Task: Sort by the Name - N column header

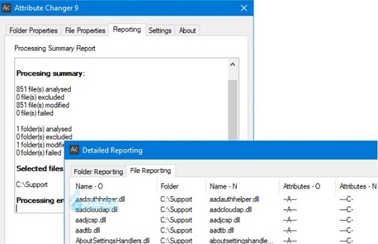Action: (224, 186)
